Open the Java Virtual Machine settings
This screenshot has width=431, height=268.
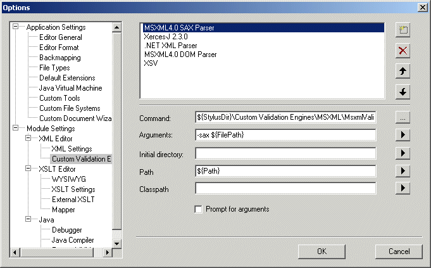coord(70,88)
